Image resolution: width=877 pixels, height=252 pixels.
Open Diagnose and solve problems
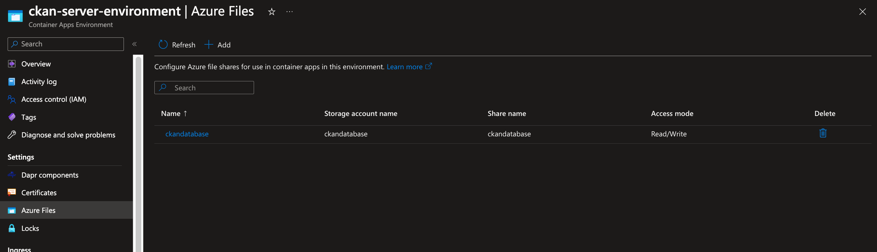pyautogui.click(x=68, y=135)
